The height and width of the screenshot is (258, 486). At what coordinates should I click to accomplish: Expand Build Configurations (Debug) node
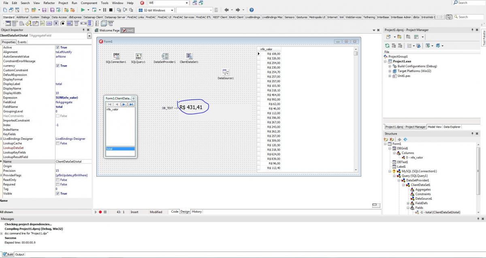390,66
